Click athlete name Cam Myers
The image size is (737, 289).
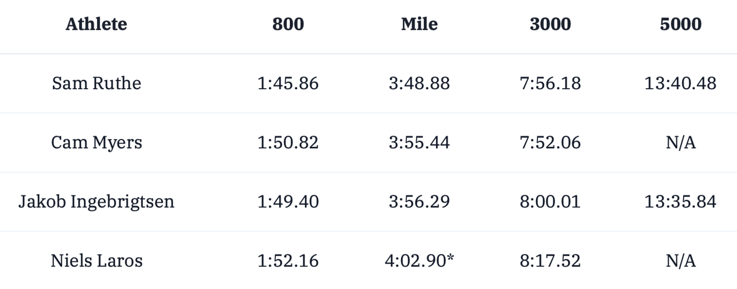[96, 143]
